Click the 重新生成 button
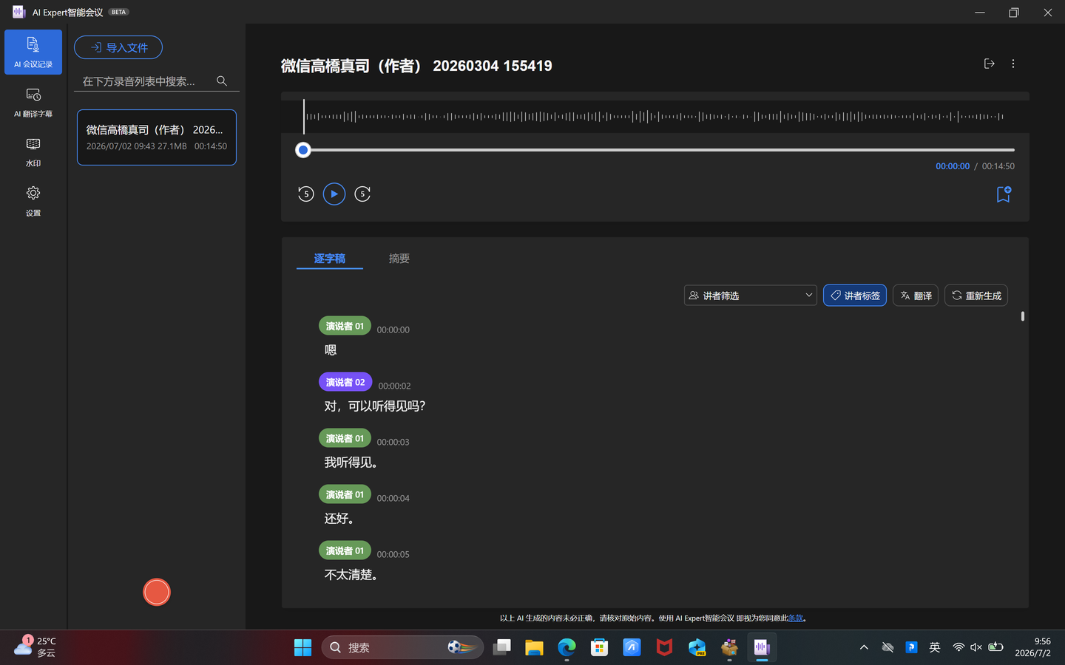Screen dimensions: 1065x665 click(x=976, y=296)
